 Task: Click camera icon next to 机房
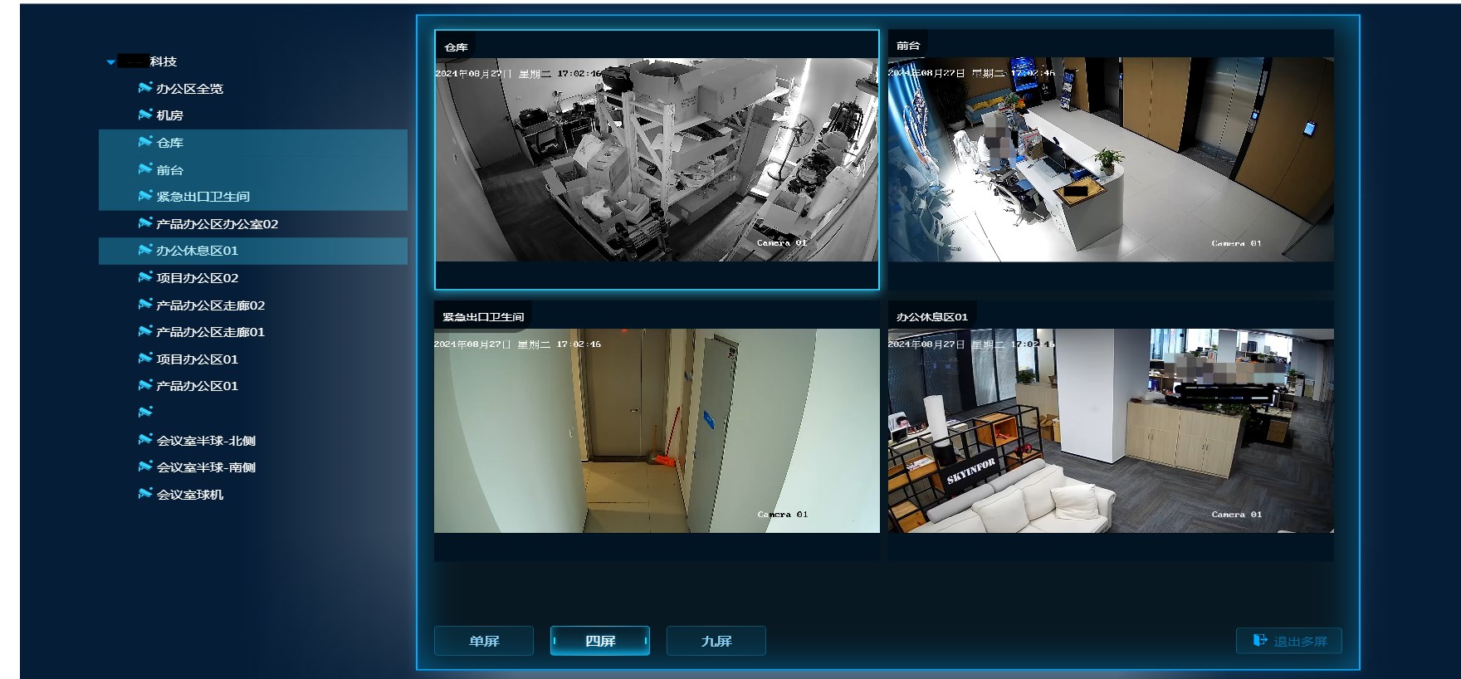[145, 115]
